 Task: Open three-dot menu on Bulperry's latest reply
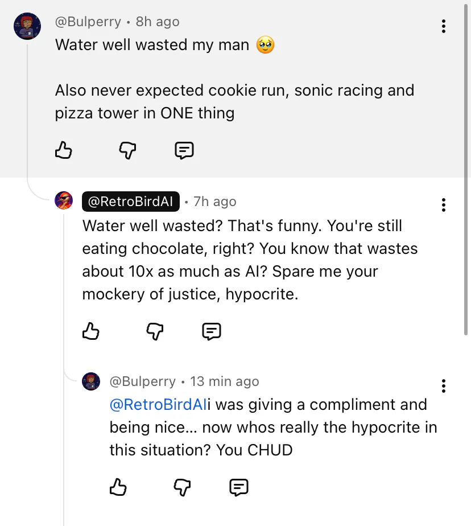point(443,385)
